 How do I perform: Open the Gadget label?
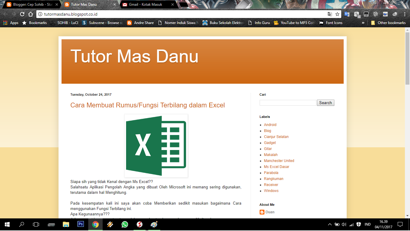click(x=270, y=143)
